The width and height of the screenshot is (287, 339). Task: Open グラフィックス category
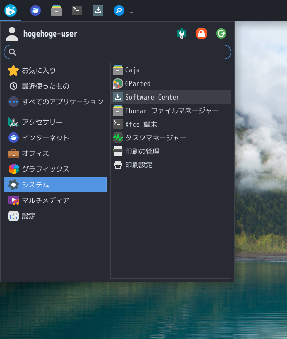pos(55,169)
